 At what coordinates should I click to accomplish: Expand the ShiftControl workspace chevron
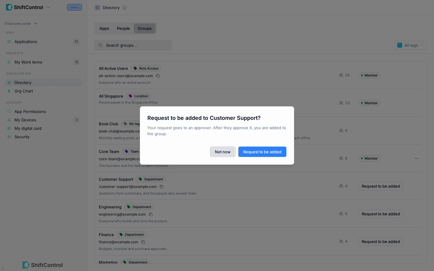[49, 7]
